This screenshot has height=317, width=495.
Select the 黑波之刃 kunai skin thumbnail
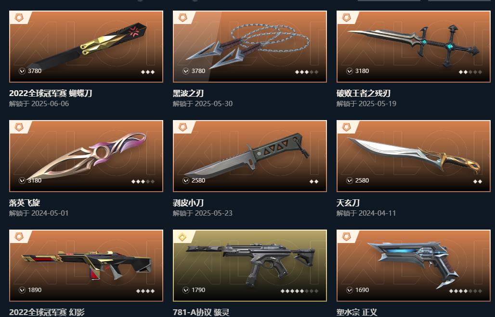[x=250, y=47]
